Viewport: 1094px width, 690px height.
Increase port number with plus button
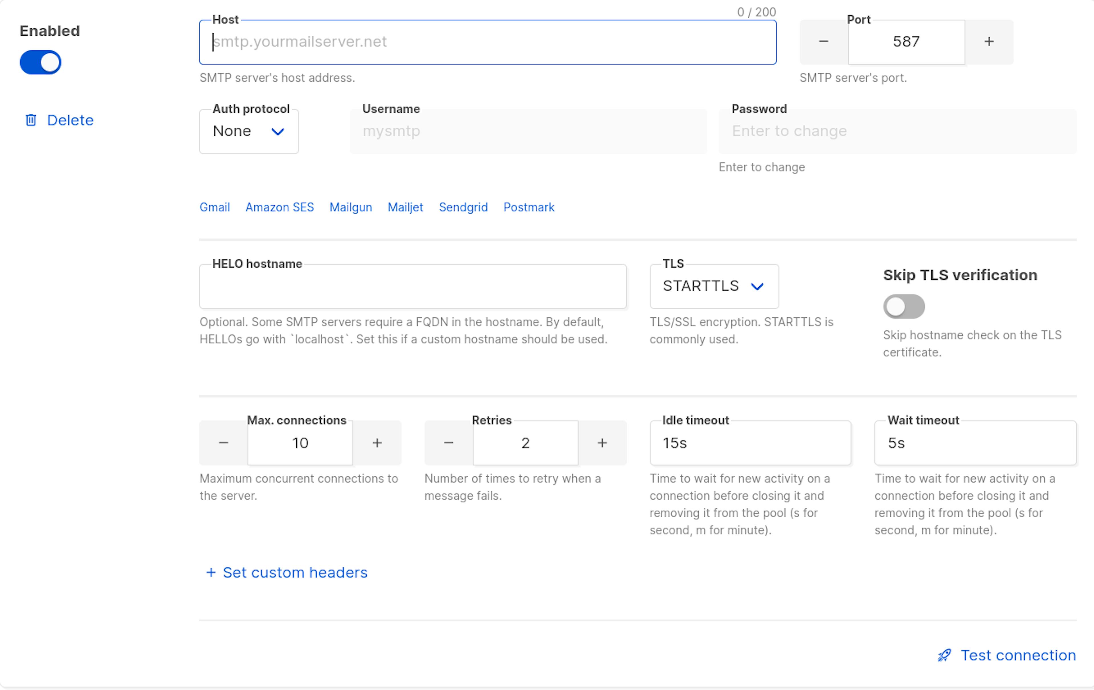[x=989, y=42]
